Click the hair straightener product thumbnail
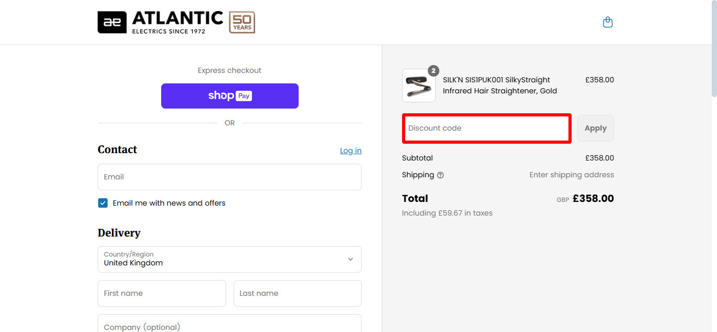 tap(419, 85)
